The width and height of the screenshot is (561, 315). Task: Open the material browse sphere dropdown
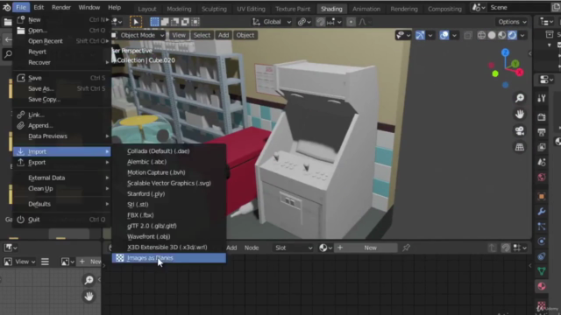[x=325, y=248]
